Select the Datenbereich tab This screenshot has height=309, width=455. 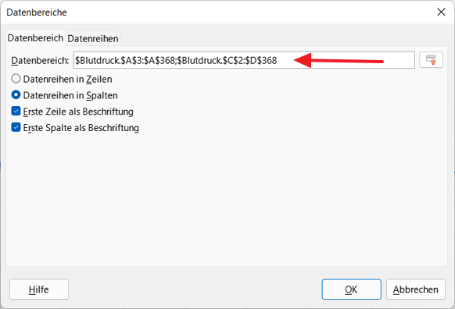tap(35, 38)
